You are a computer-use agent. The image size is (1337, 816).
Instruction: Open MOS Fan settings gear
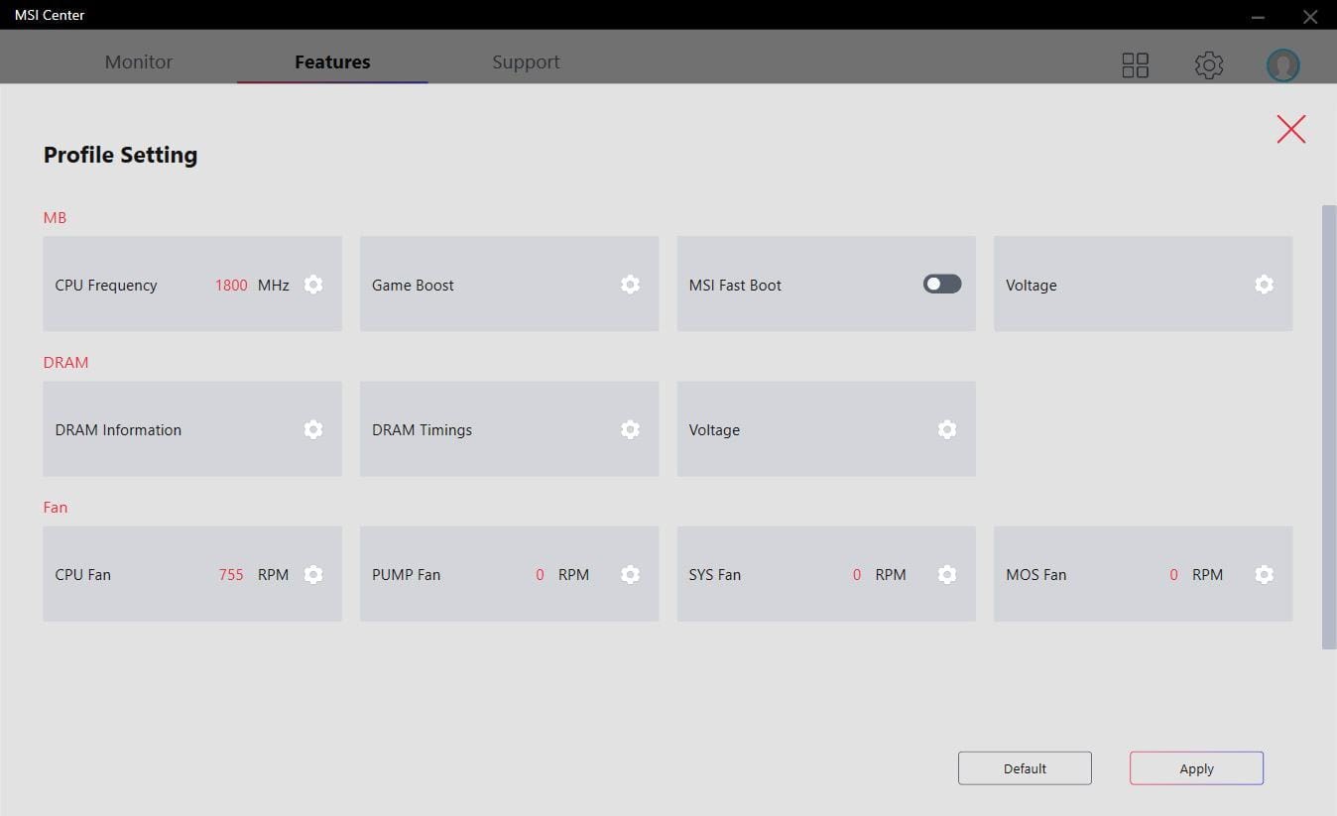click(1264, 574)
